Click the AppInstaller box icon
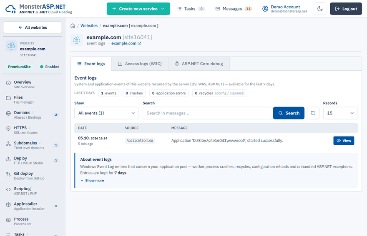The height and width of the screenshot is (236, 367). (x=8, y=204)
